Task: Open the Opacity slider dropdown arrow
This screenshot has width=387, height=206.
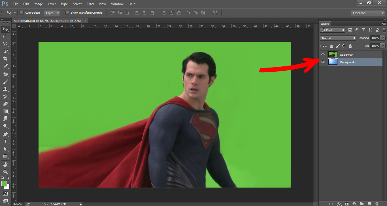Action: pyautogui.click(x=383, y=38)
